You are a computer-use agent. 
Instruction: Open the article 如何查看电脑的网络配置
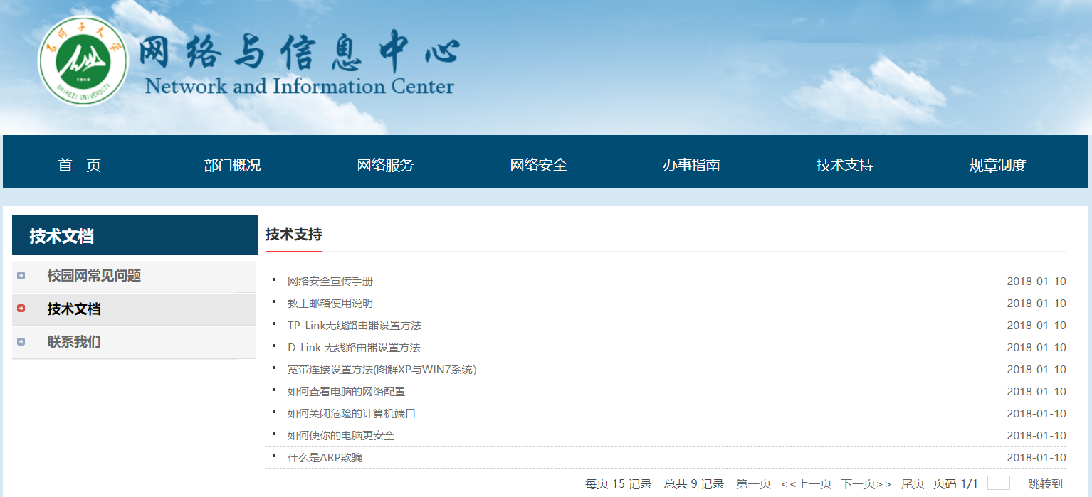[346, 391]
